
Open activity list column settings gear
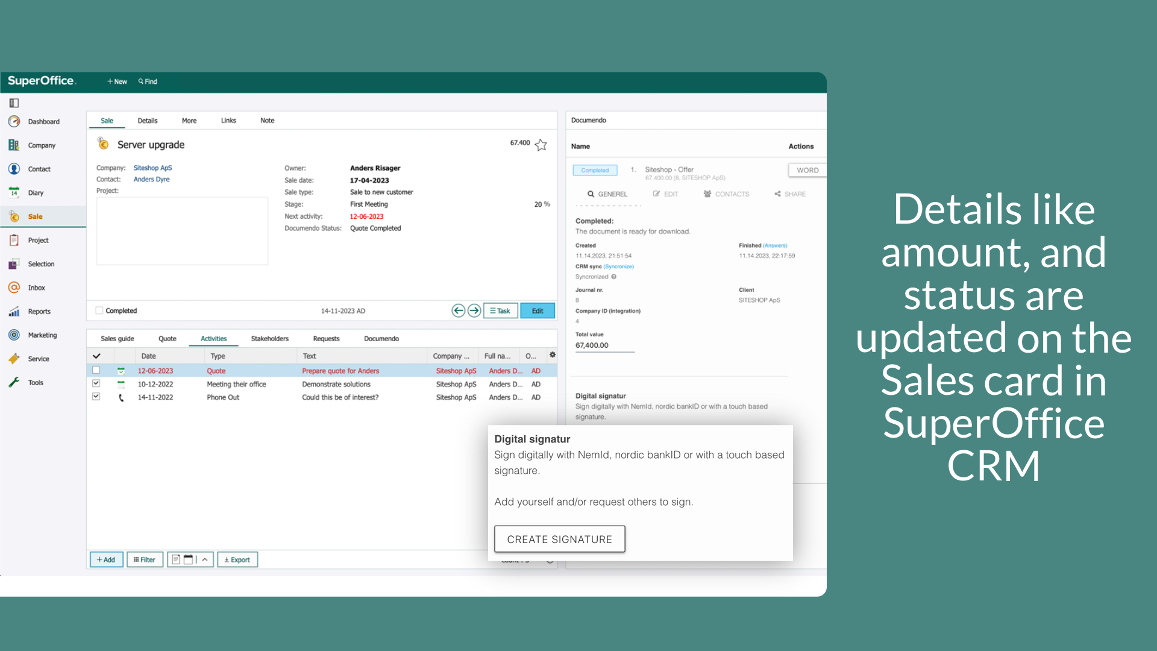tap(553, 355)
